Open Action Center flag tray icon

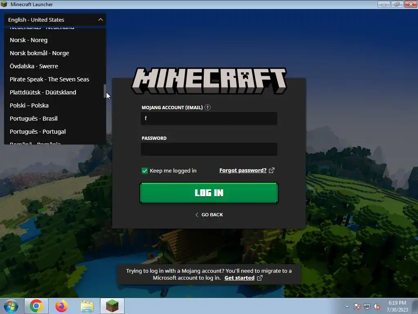[x=357, y=306]
